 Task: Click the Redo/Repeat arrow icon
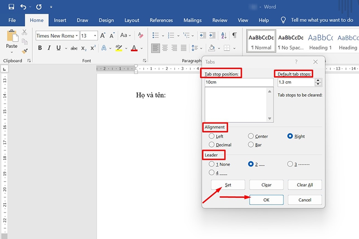point(39,7)
